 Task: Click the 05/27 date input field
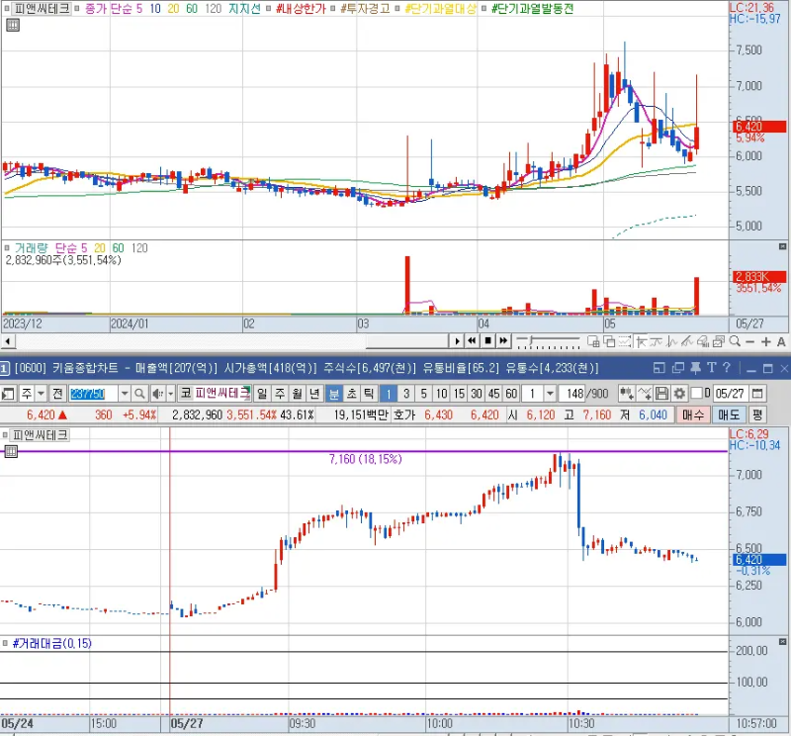coord(730,394)
